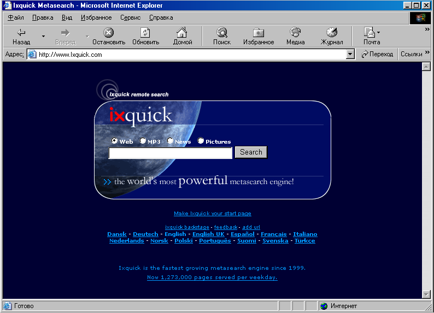Click the Обновить refresh icon
Screen dimensions: 434x313
click(145, 33)
